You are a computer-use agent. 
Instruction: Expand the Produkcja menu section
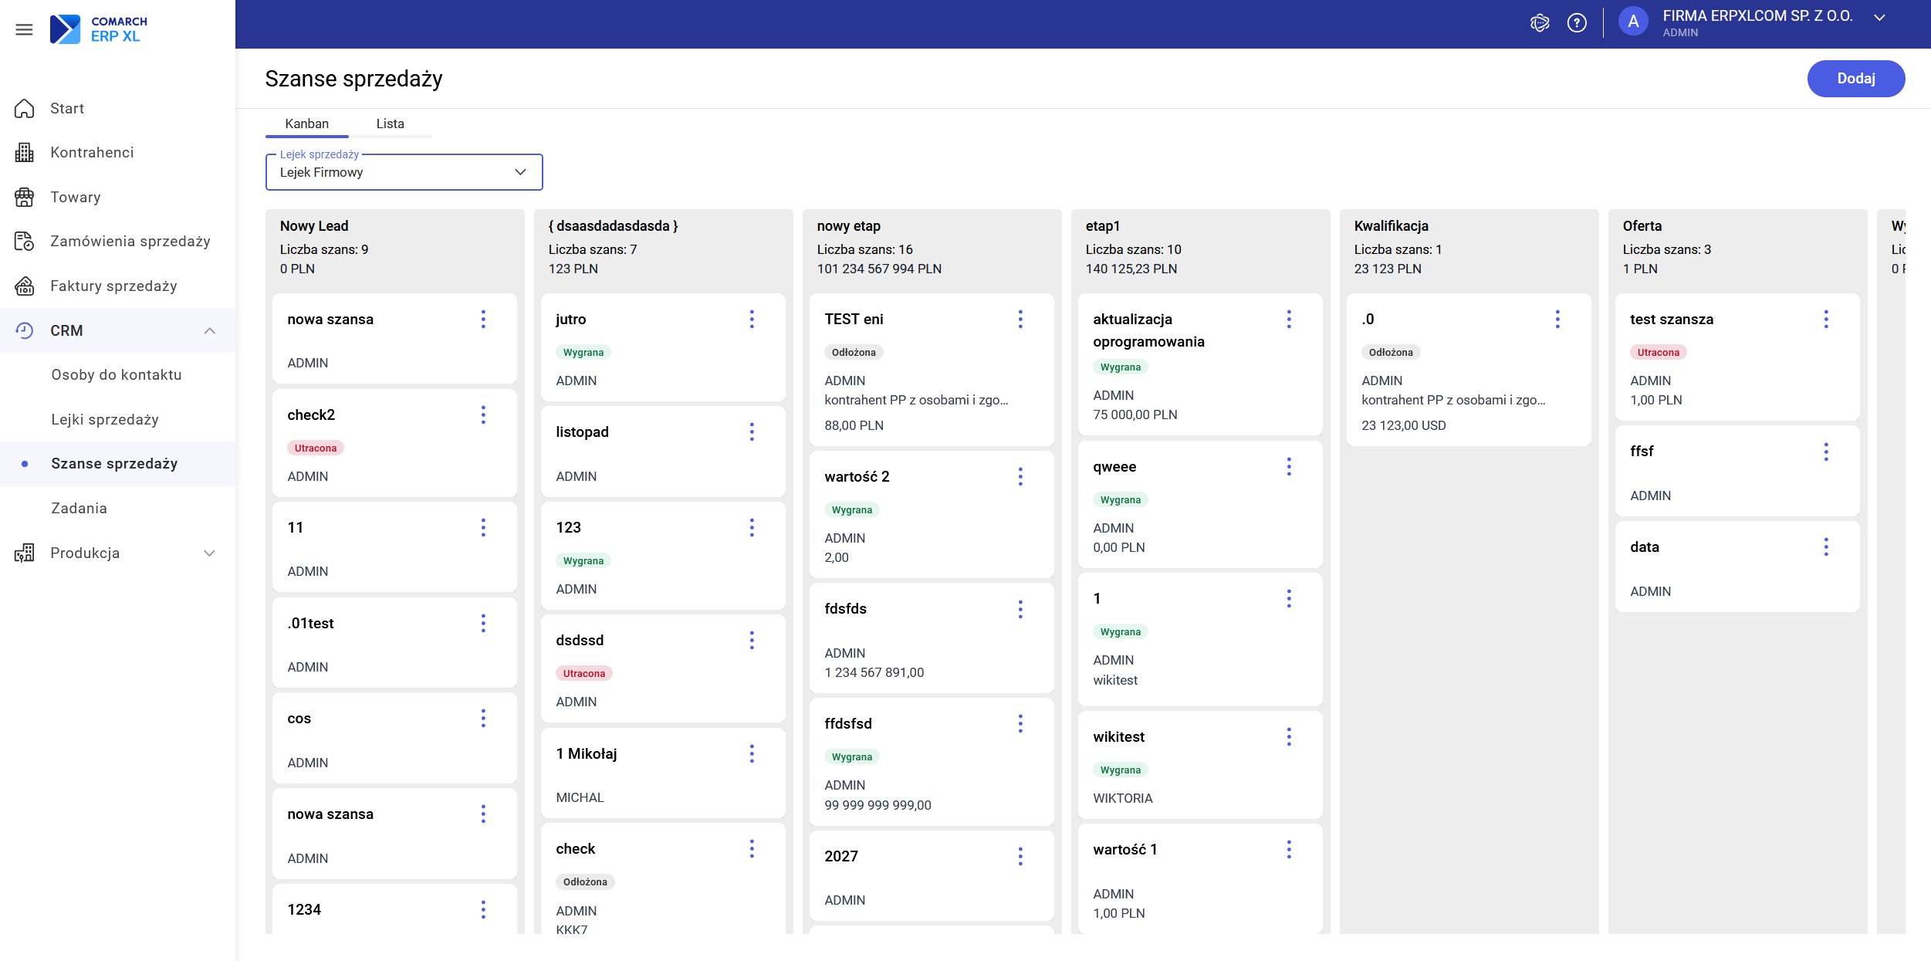(209, 553)
